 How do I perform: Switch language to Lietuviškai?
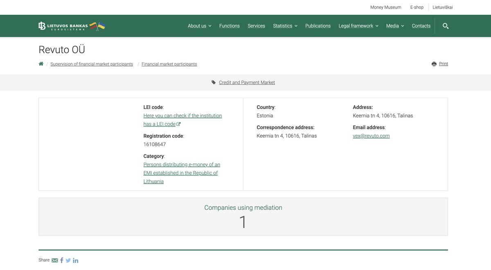tap(443, 7)
